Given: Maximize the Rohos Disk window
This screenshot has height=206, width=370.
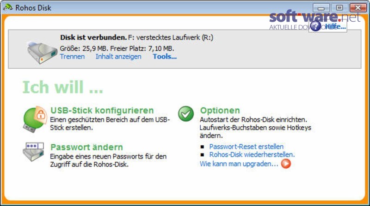Looking at the screenshot, I should (x=339, y=8).
